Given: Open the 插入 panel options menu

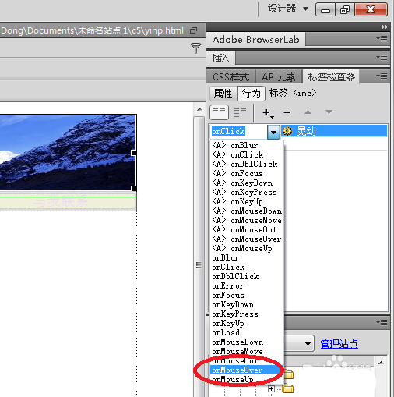Looking at the screenshot, I should (x=382, y=57).
